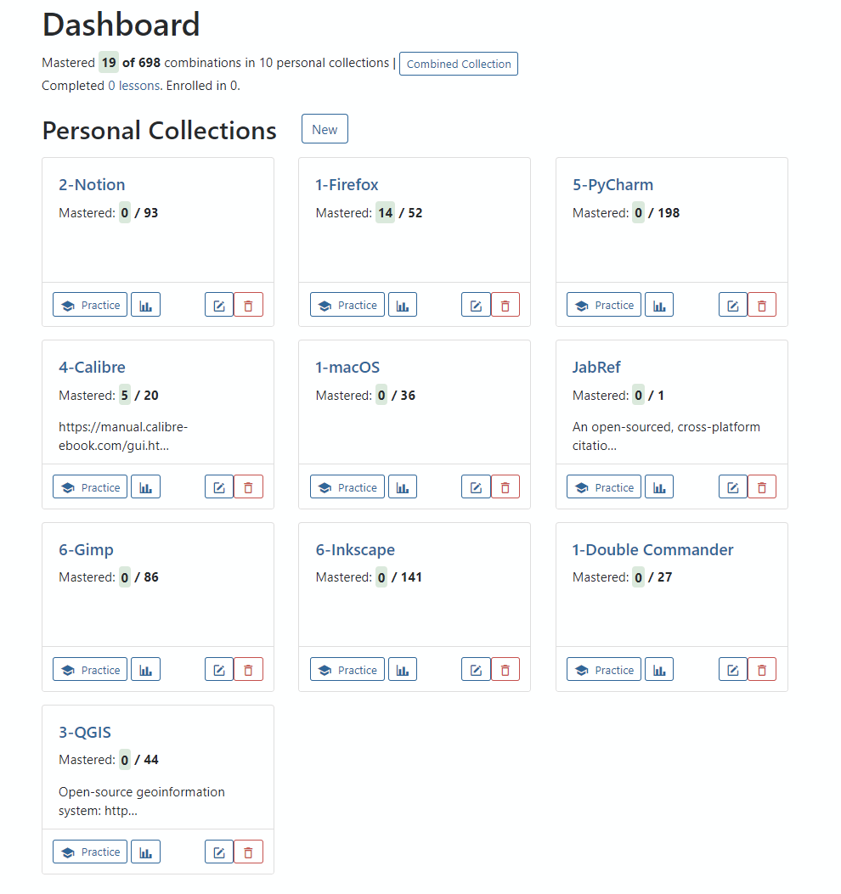This screenshot has width=841, height=894.
Task: Edit the JabRef collection
Action: click(x=732, y=487)
